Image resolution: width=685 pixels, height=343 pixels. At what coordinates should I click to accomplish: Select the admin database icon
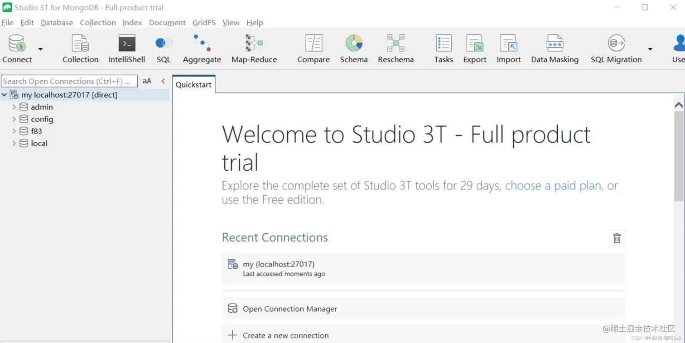point(24,107)
